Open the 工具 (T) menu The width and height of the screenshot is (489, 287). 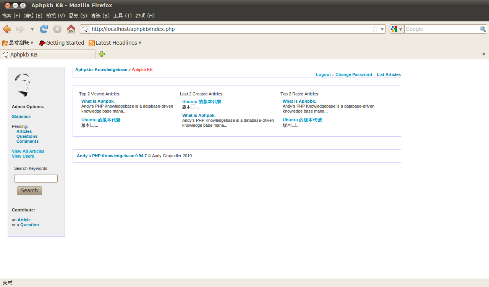tap(122, 16)
